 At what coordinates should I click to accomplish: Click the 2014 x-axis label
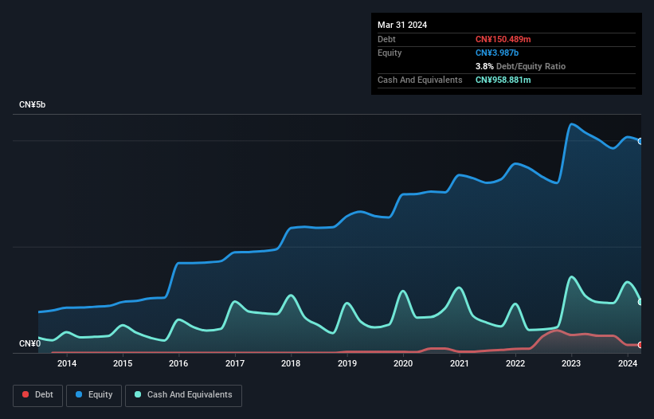click(67, 363)
